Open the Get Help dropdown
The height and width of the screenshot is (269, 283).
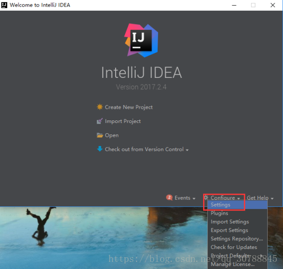260,198
